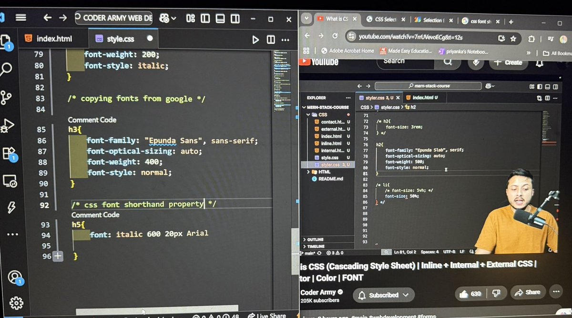
Task: Toggle the bottom panel layout
Action: pyautogui.click(x=220, y=17)
